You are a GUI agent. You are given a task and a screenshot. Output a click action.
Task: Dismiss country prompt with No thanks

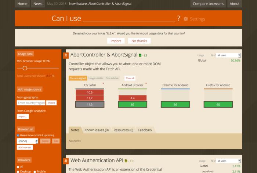(139, 41)
